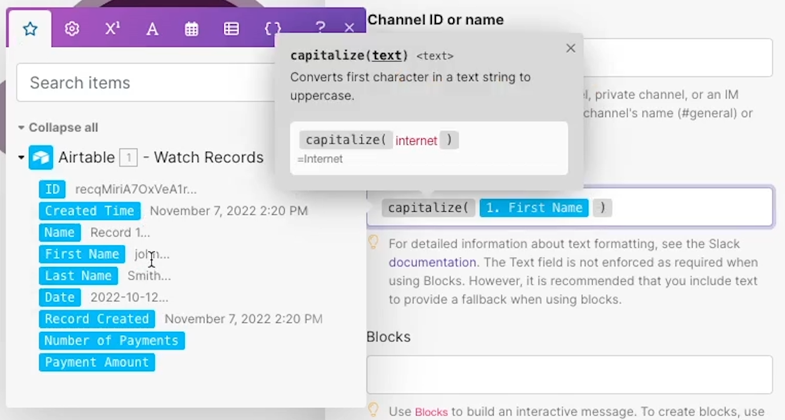This screenshot has width=785, height=420.
Task: Click the Created Time field swatch
Action: pos(89,211)
